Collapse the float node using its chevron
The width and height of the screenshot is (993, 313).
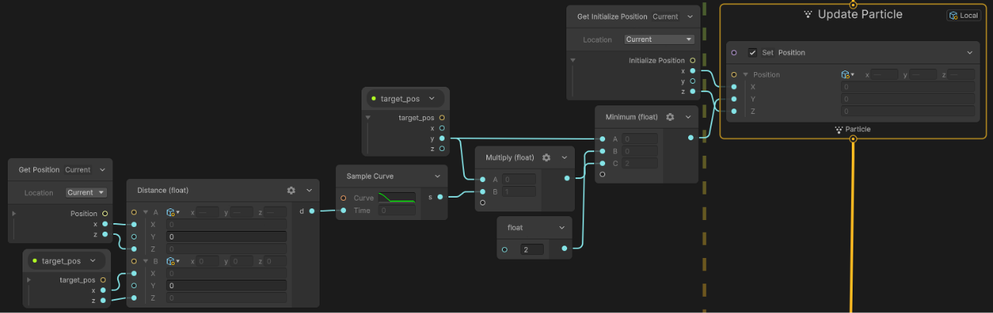pyautogui.click(x=562, y=228)
